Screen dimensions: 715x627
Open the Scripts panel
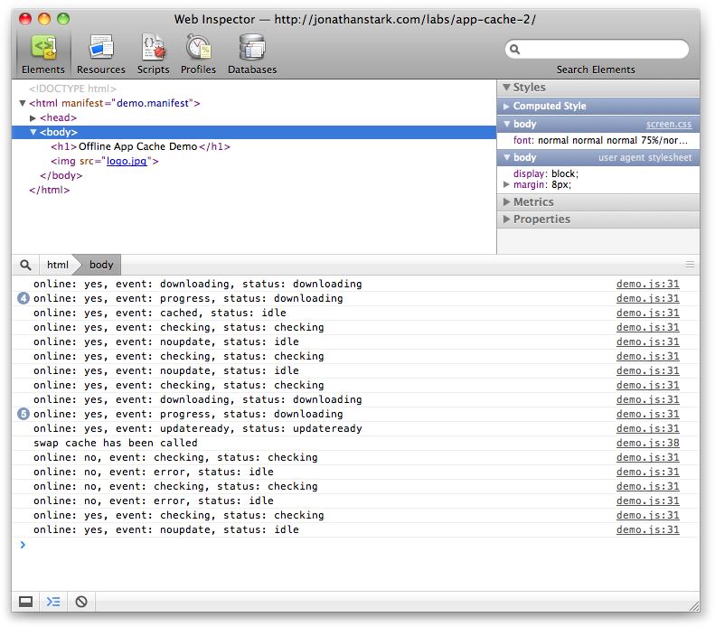[x=154, y=47]
